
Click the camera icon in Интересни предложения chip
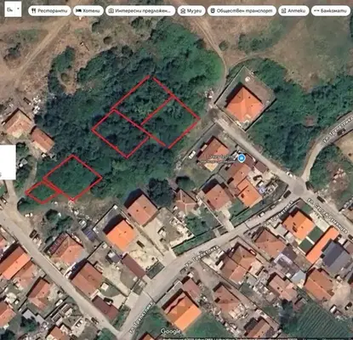click(111, 11)
